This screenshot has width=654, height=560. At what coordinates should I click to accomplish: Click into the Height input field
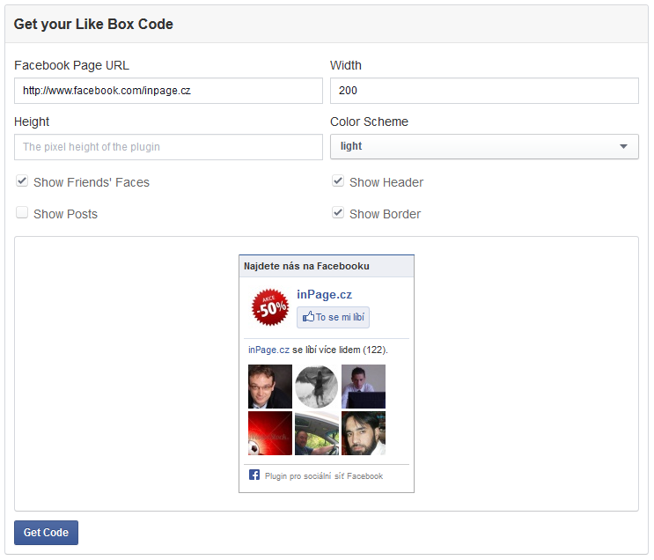coord(168,147)
